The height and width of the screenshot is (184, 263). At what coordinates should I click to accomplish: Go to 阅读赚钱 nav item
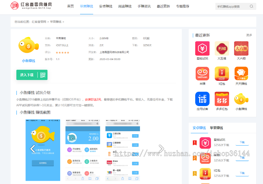pos(125,6)
